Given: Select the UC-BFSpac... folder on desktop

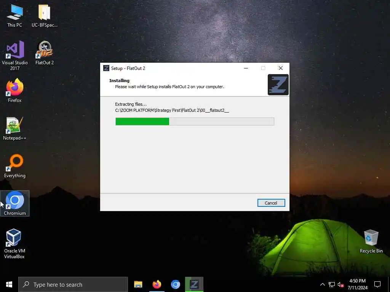Looking at the screenshot, I should click(x=45, y=16).
